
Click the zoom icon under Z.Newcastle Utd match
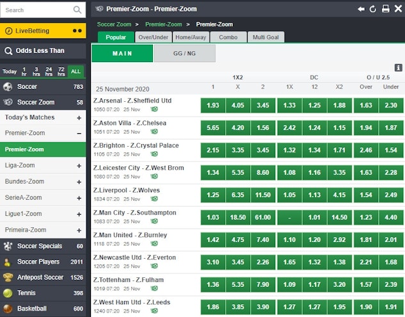click(154, 266)
